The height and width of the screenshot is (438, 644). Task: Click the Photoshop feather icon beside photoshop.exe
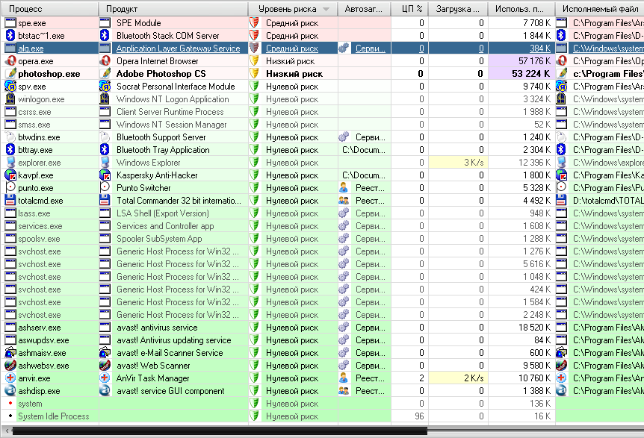(x=10, y=74)
